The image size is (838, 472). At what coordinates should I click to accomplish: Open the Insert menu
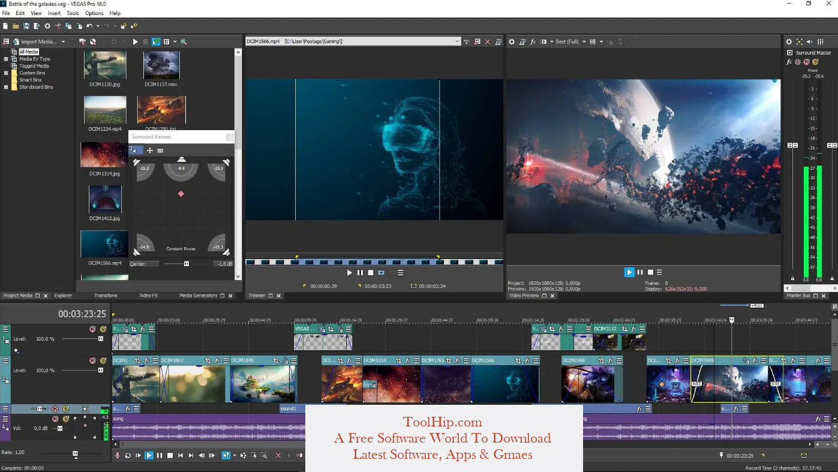pyautogui.click(x=54, y=13)
